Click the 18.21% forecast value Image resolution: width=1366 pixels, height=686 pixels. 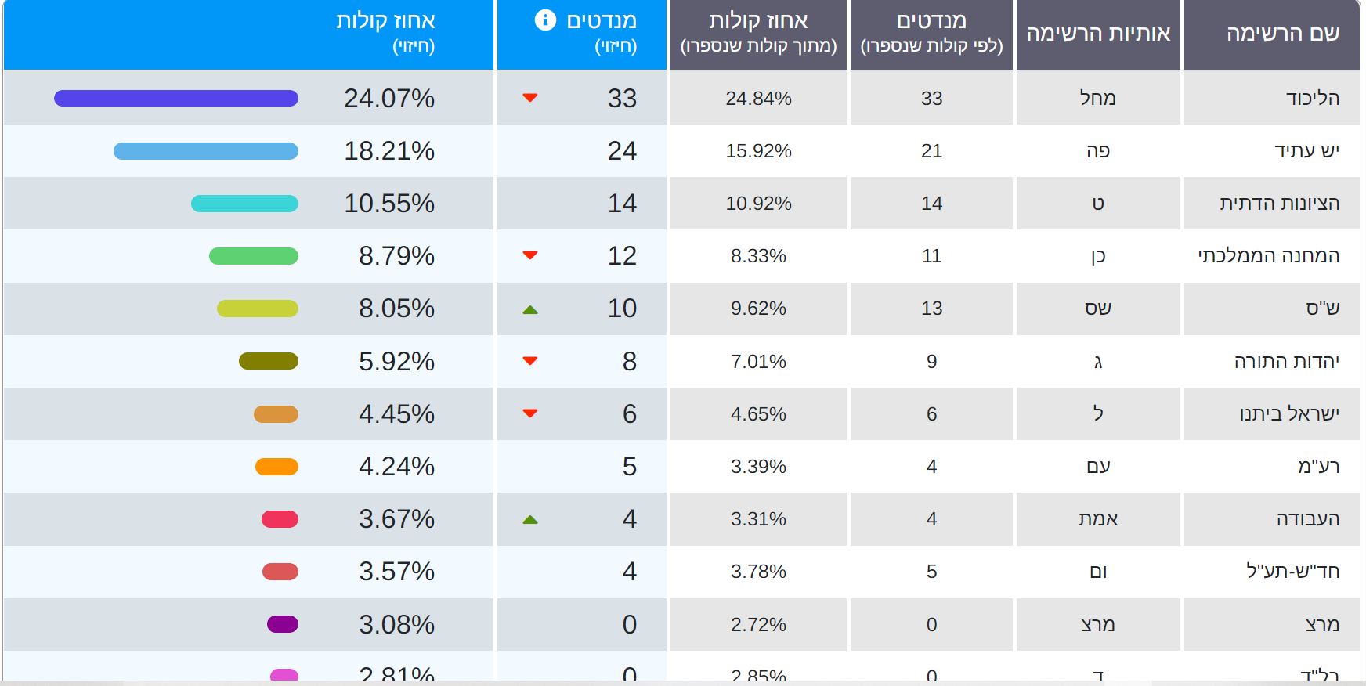click(x=389, y=151)
